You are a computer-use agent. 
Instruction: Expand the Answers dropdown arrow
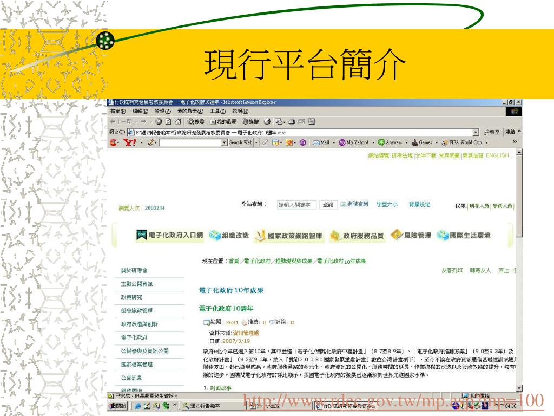click(x=406, y=142)
